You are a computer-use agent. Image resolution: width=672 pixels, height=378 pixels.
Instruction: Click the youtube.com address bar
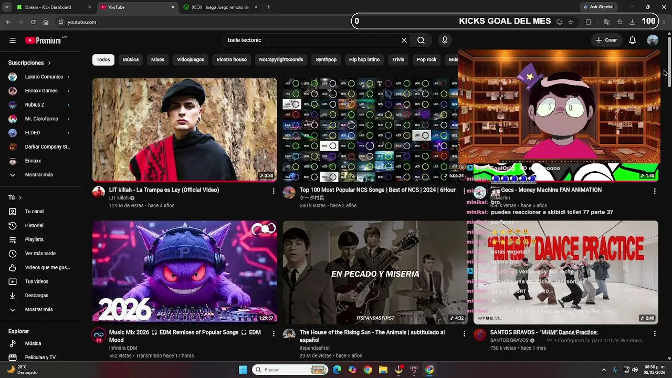click(x=205, y=22)
